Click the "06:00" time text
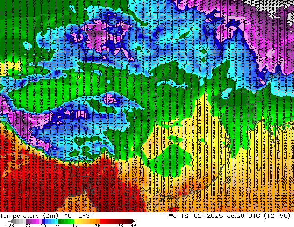This screenshot has width=294, height=227. (x=236, y=216)
